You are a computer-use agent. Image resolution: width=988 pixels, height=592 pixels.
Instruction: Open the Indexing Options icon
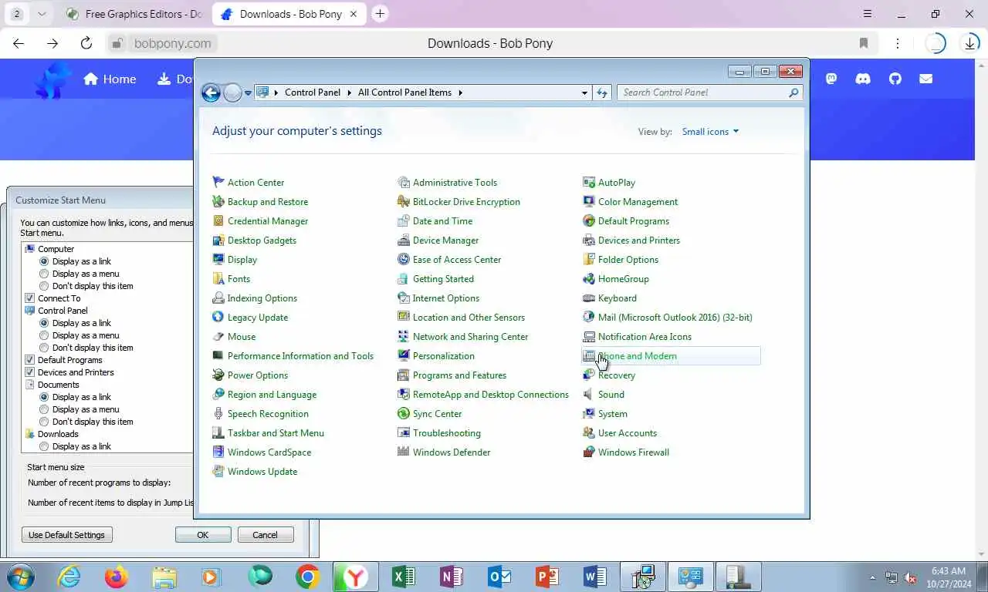[x=218, y=298]
